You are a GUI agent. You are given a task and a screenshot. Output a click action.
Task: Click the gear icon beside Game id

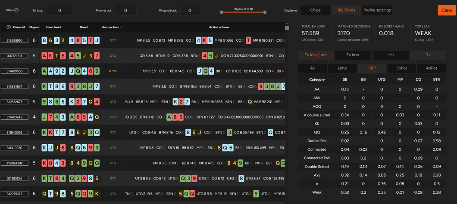8,27
